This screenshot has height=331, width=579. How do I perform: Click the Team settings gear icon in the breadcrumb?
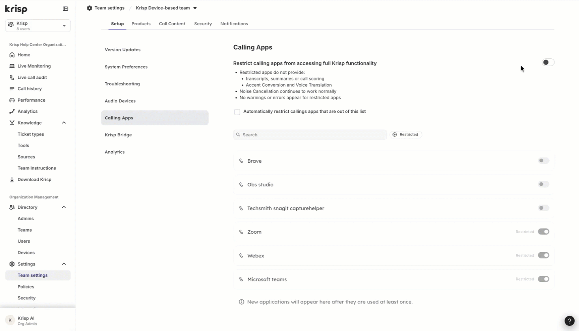tap(90, 8)
